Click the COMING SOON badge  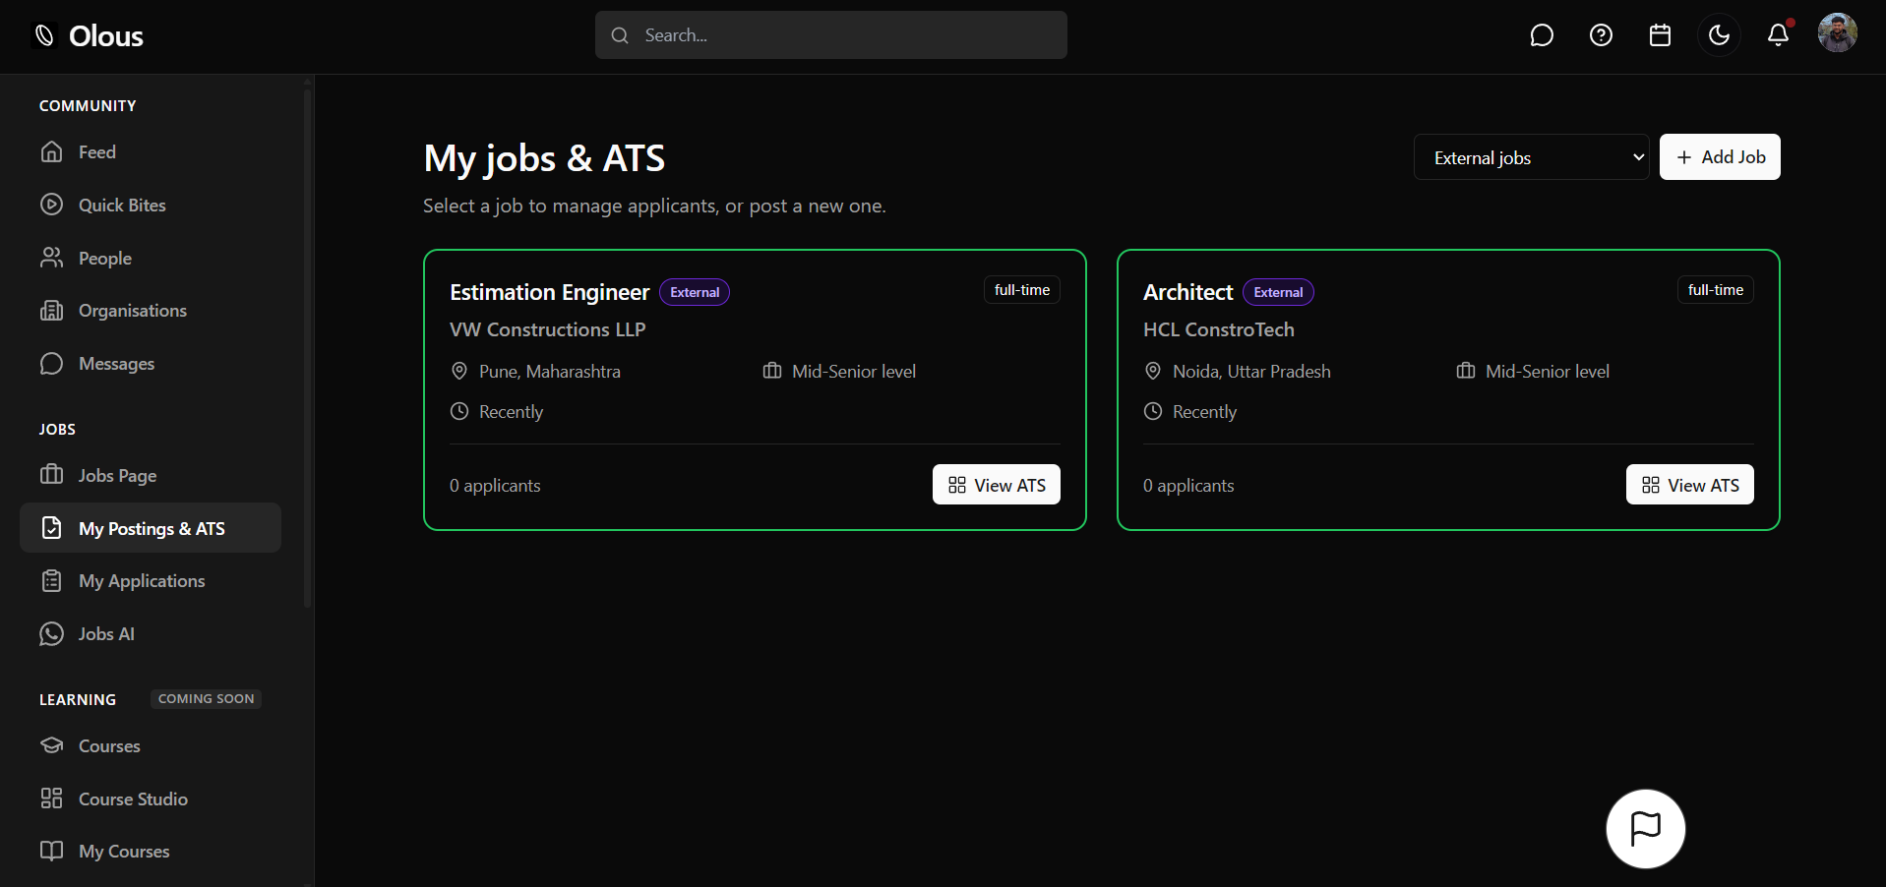click(206, 699)
